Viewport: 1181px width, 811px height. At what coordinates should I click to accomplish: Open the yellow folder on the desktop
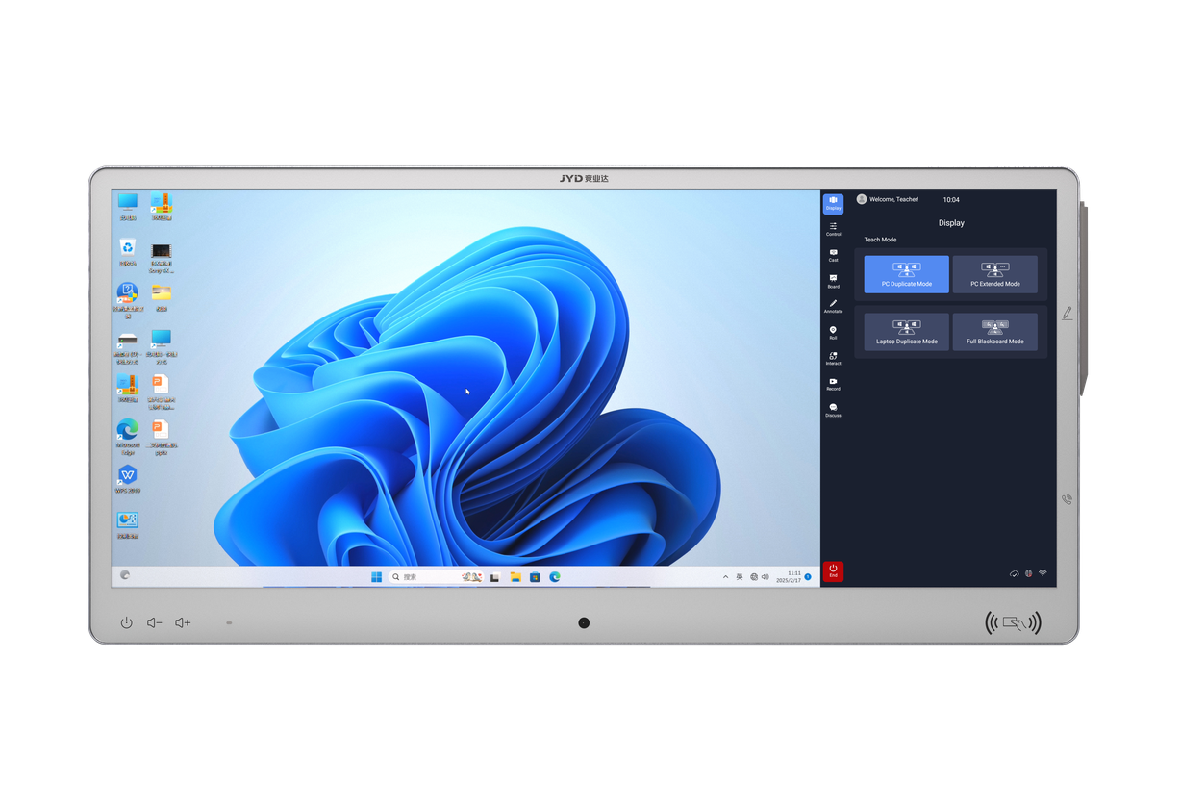(161, 296)
